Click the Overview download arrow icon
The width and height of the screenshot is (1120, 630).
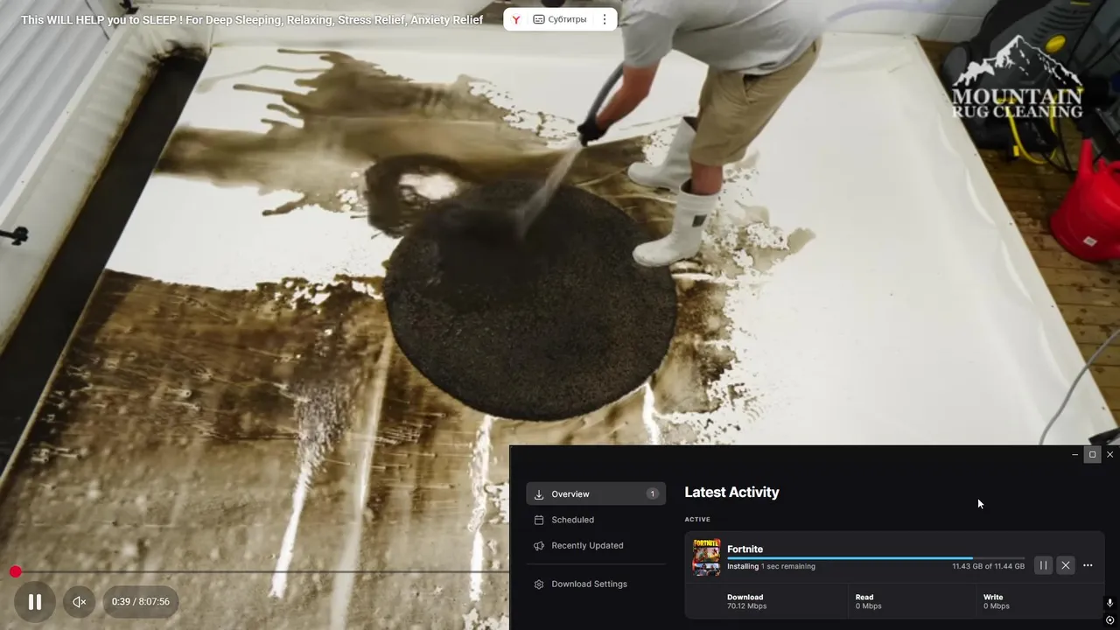[539, 494]
